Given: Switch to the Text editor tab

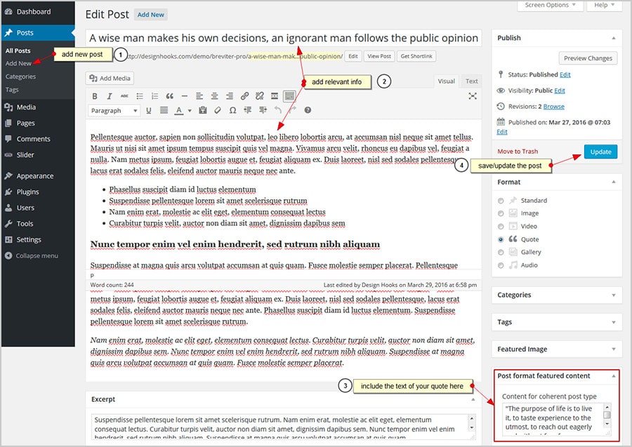Looking at the screenshot, I should click(471, 81).
